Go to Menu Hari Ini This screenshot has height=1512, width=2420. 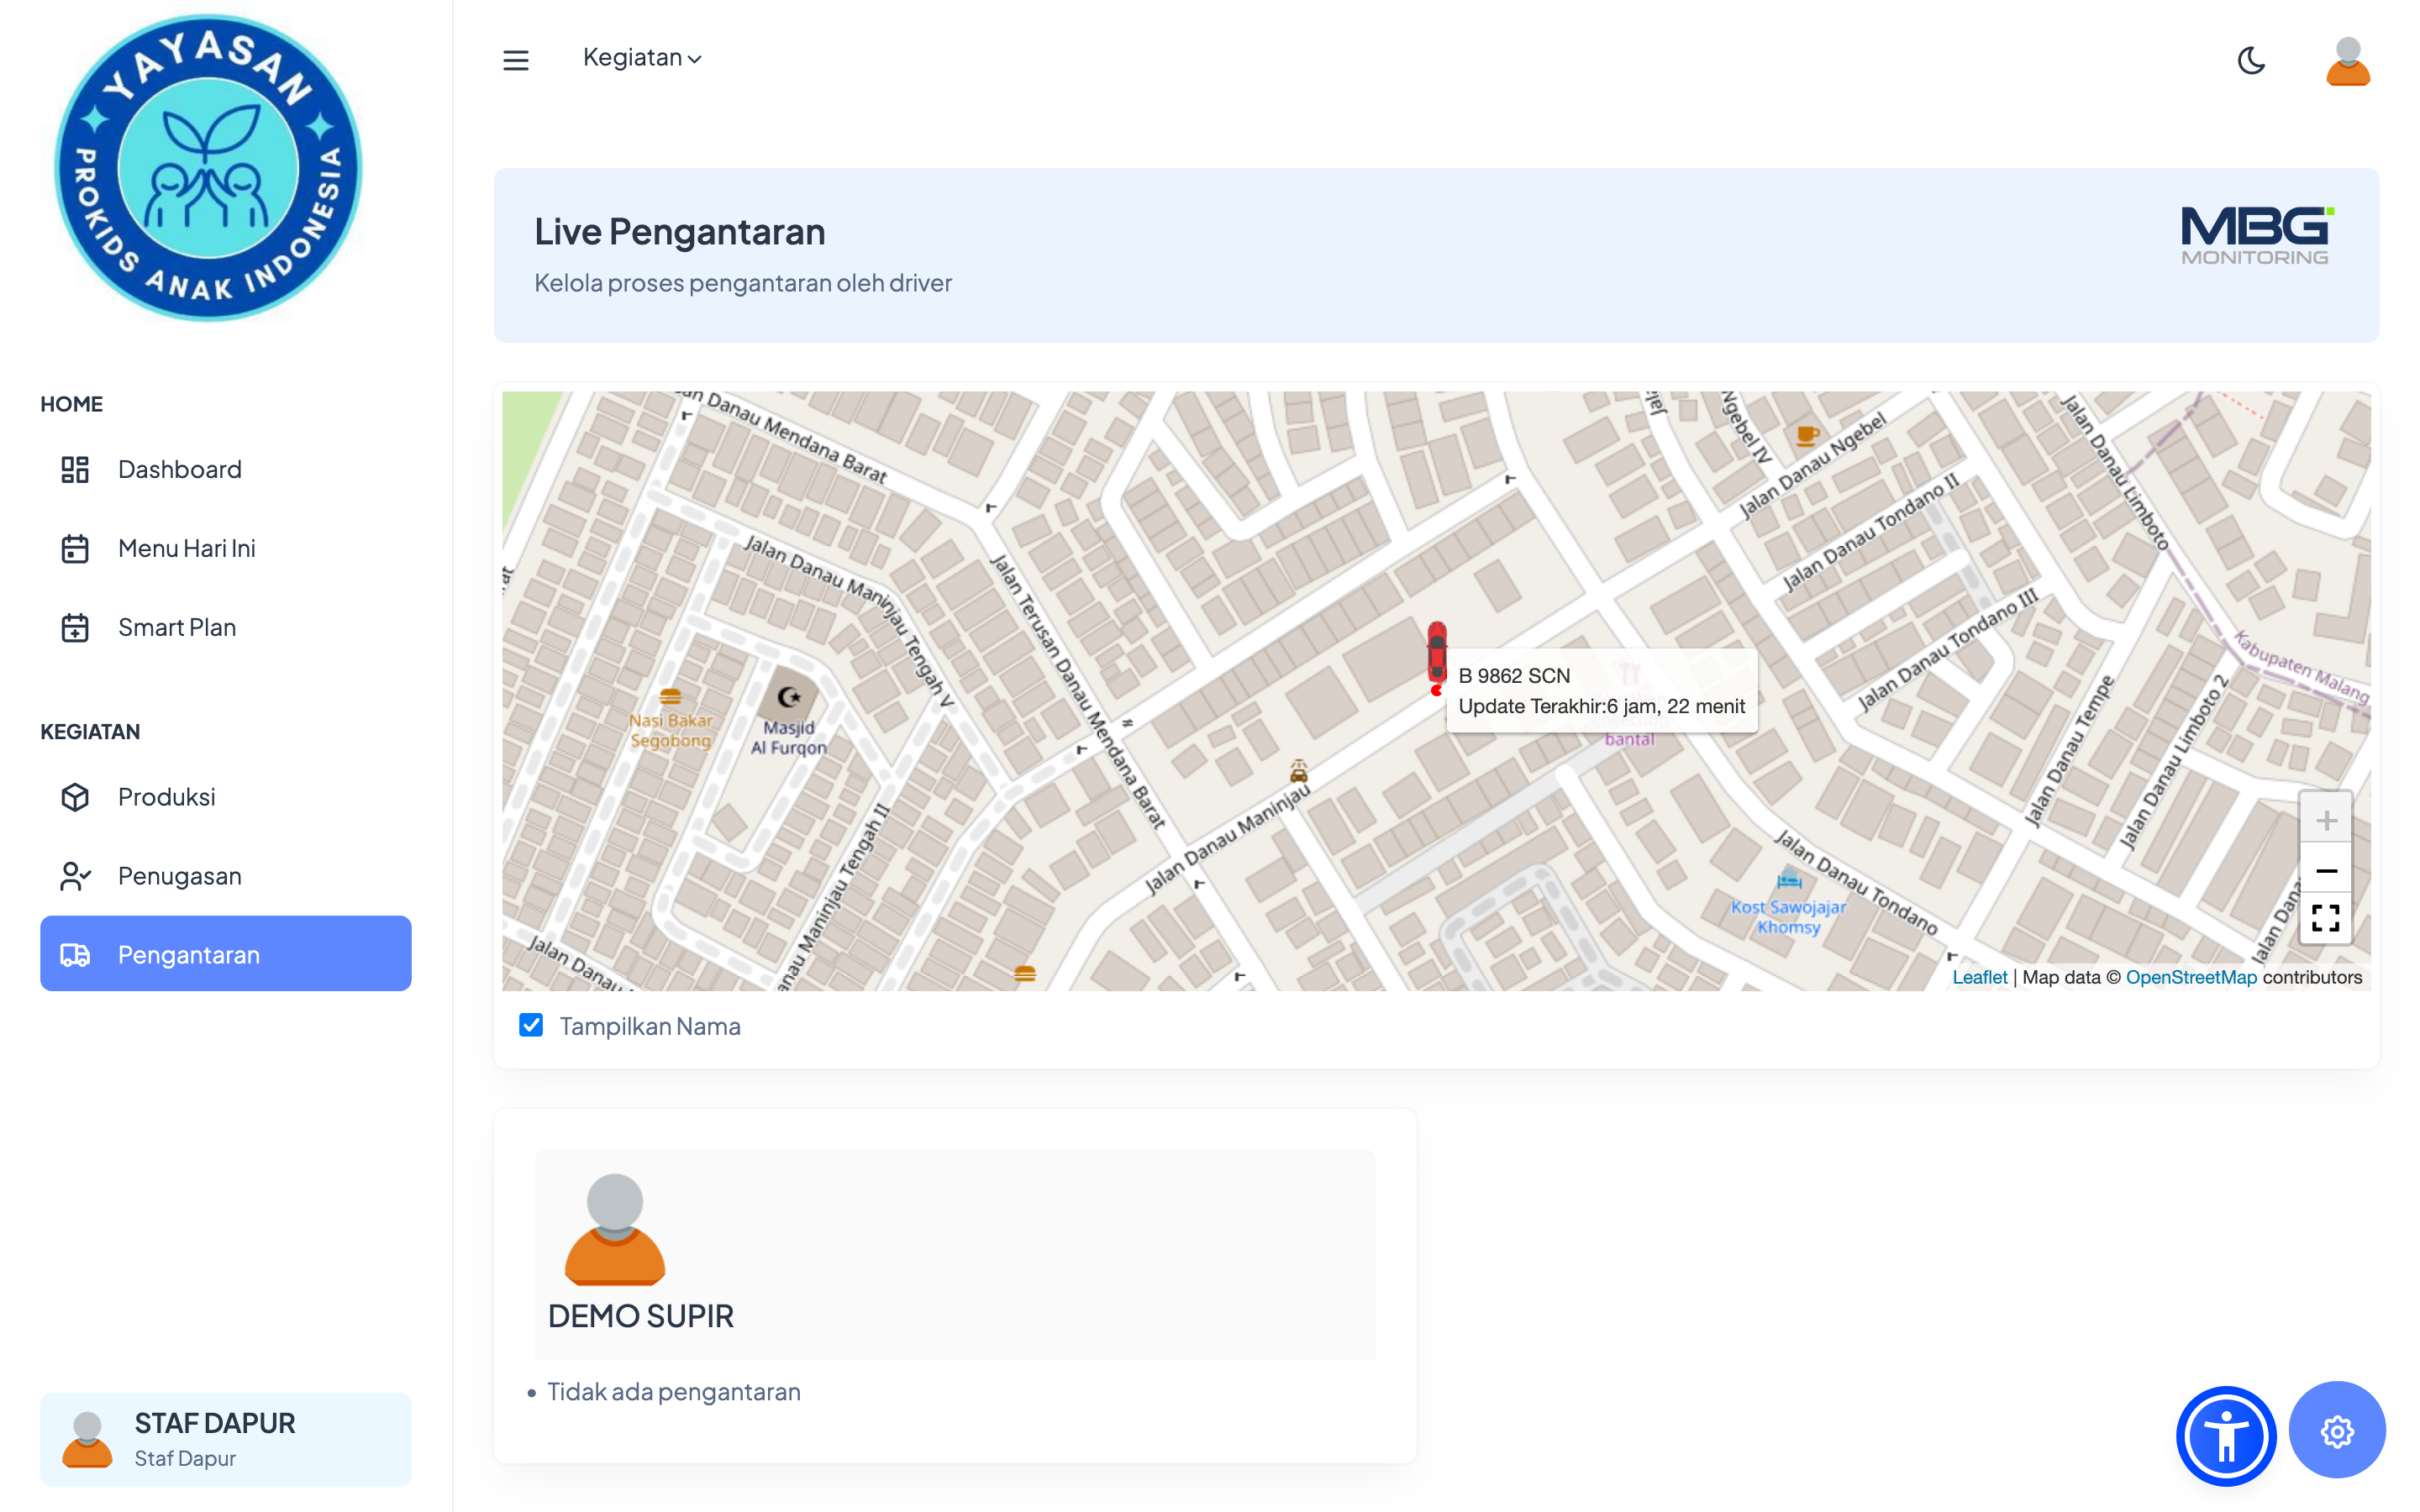click(x=186, y=548)
